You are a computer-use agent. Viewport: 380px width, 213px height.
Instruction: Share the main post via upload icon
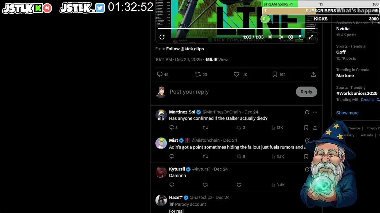tap(313, 75)
